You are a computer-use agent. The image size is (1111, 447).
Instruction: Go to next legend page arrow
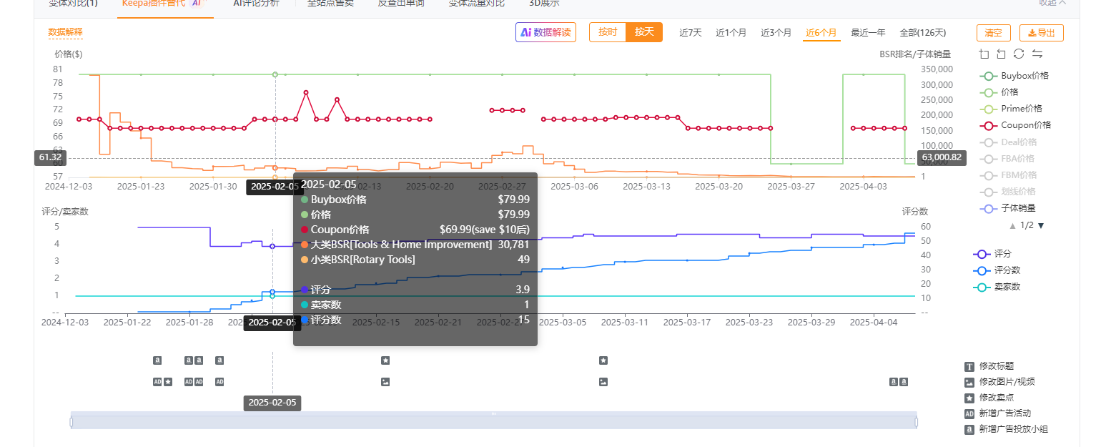(1041, 225)
